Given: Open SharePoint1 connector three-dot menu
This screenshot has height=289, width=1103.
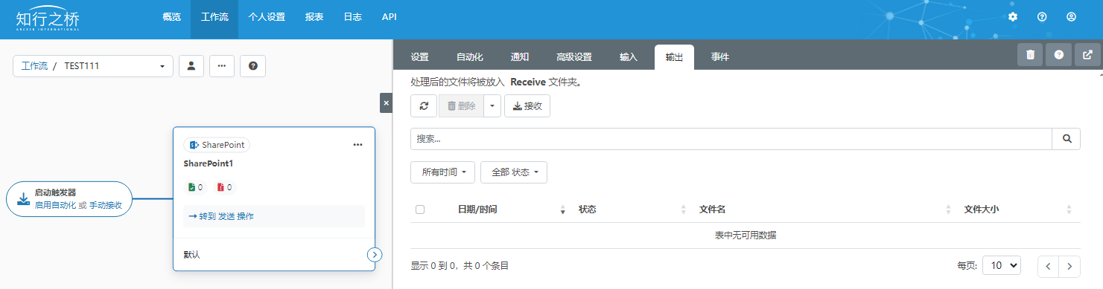Looking at the screenshot, I should tap(357, 145).
